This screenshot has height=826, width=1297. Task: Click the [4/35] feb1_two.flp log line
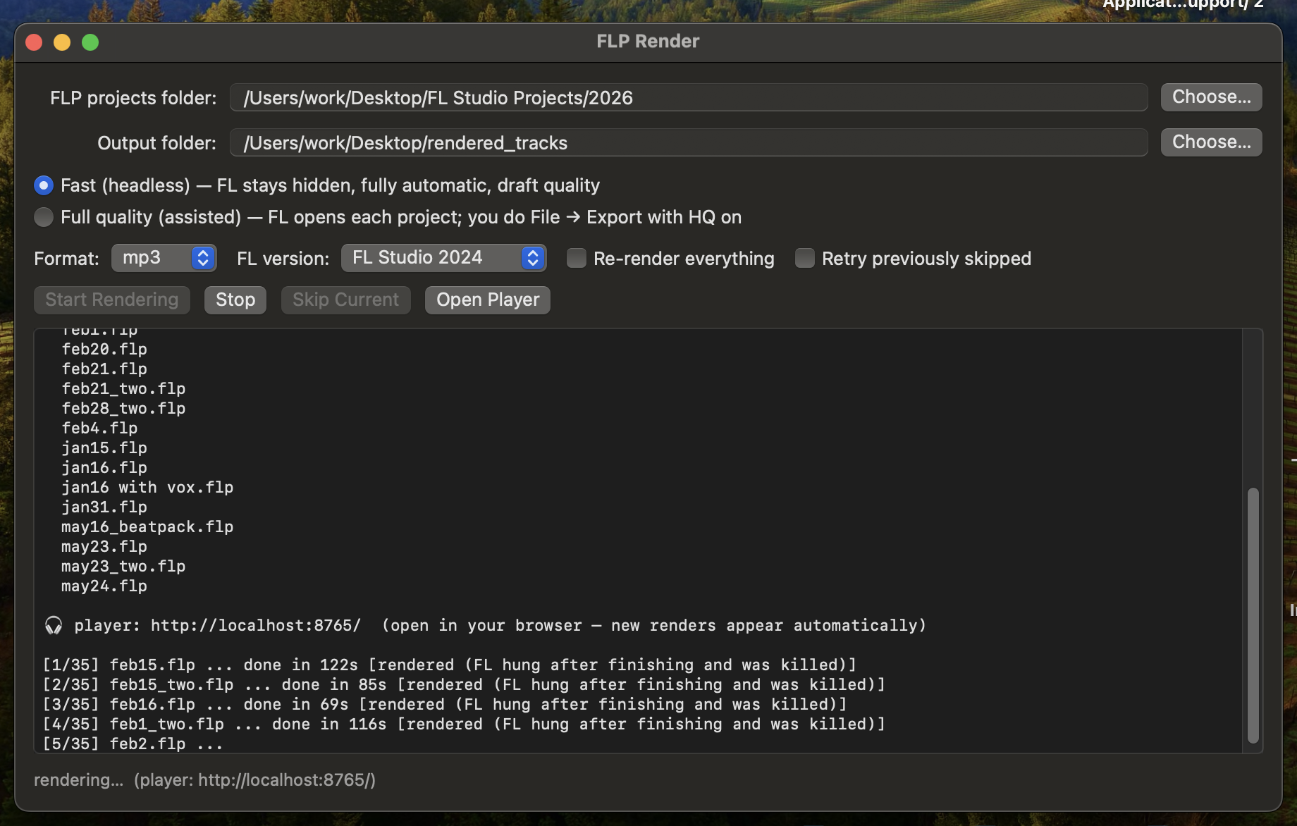(x=464, y=724)
